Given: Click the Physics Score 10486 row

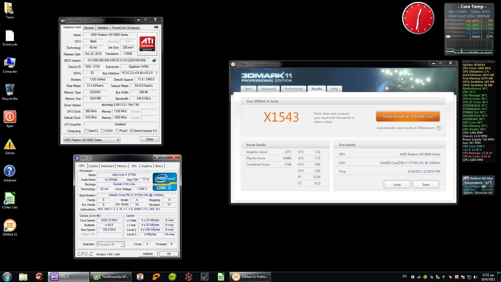Looking at the screenshot, I should click(269, 158).
